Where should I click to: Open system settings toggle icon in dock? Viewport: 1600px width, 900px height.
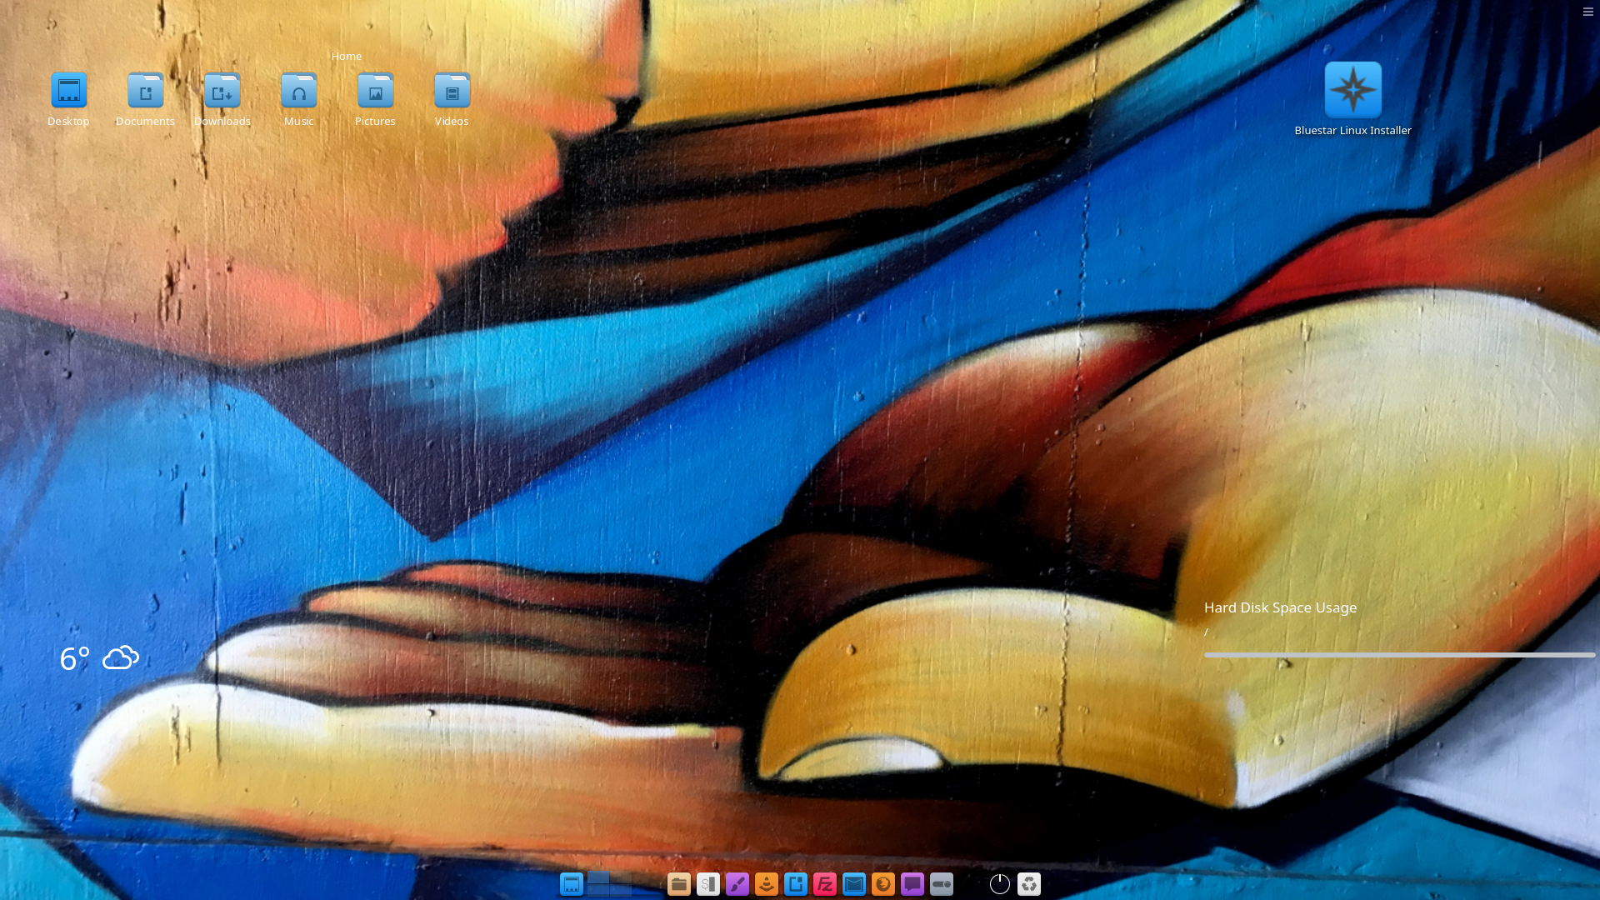point(942,884)
